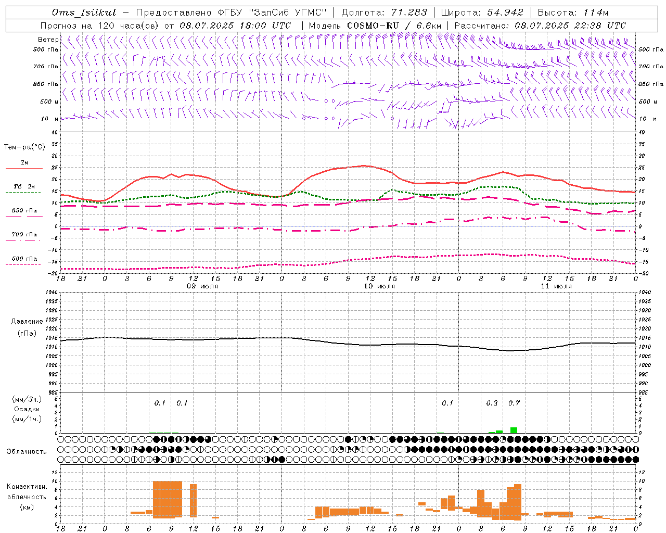Select the (мм/1ч.) unit label
The height and width of the screenshot is (533, 666).
(27, 419)
